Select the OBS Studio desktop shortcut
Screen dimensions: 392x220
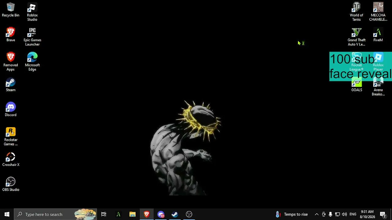click(11, 185)
